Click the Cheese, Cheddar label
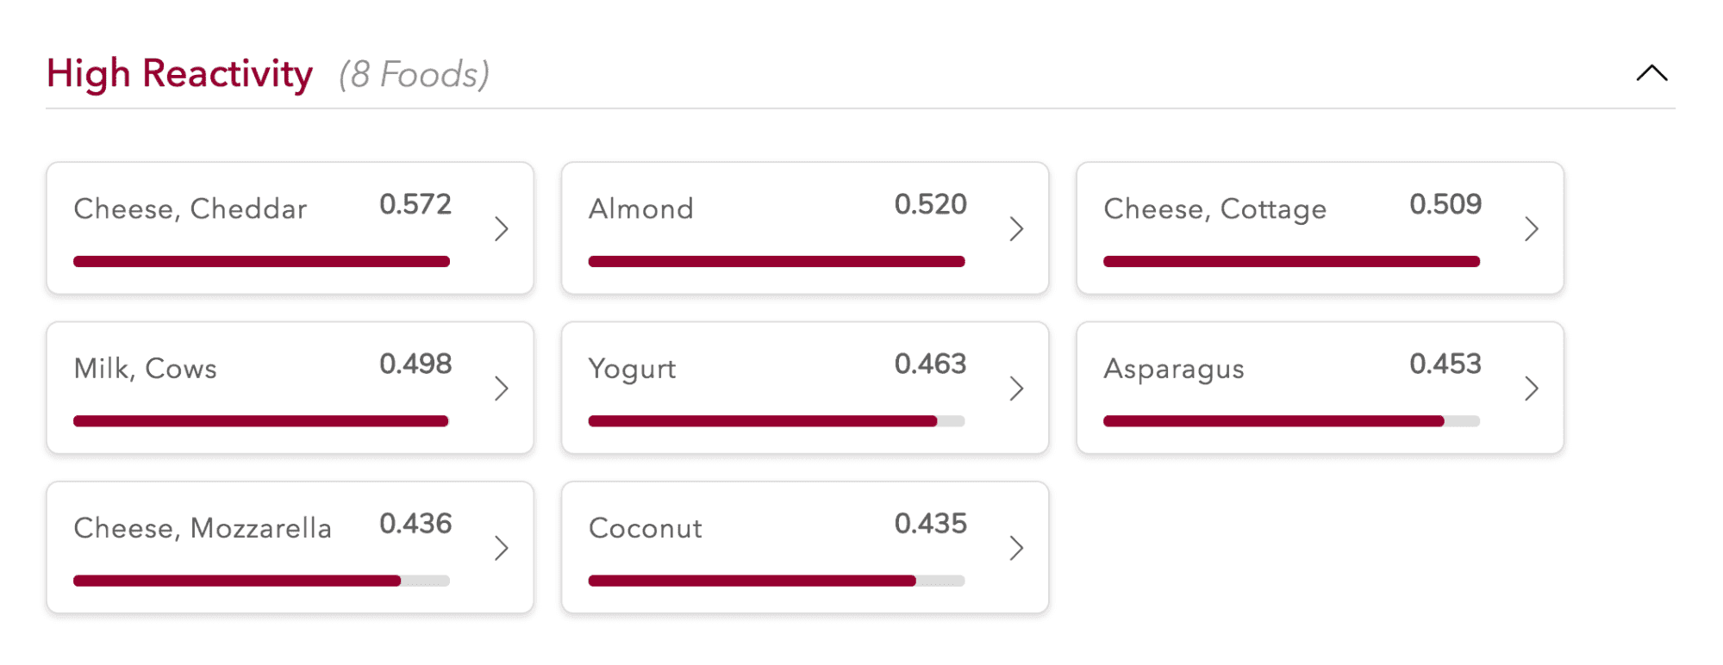The image size is (1723, 665). pyautogui.click(x=190, y=208)
